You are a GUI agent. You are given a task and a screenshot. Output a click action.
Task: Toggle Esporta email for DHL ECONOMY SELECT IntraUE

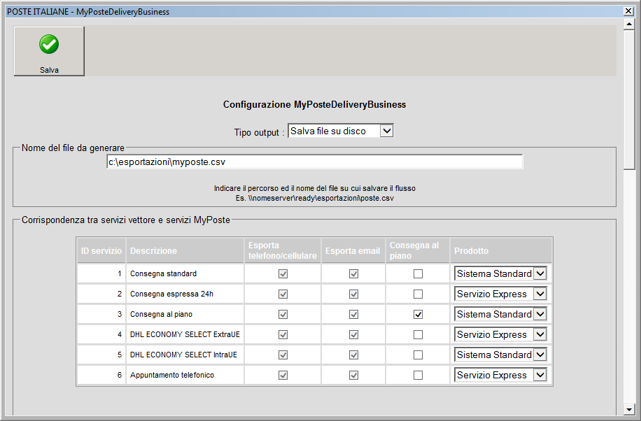[x=353, y=355]
